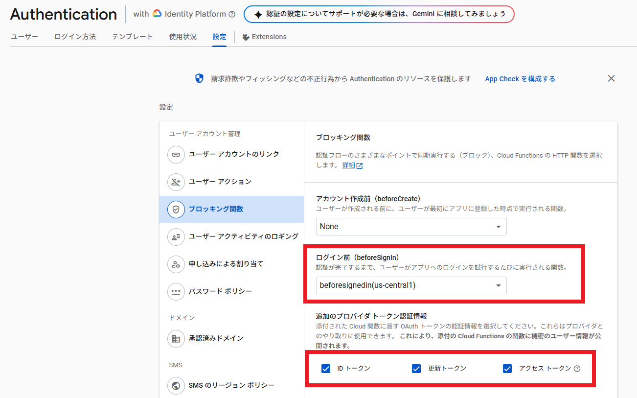Screen dimensions: 637x398
Task: Click the person icon for ユーザー アクション
Action: [x=176, y=182]
